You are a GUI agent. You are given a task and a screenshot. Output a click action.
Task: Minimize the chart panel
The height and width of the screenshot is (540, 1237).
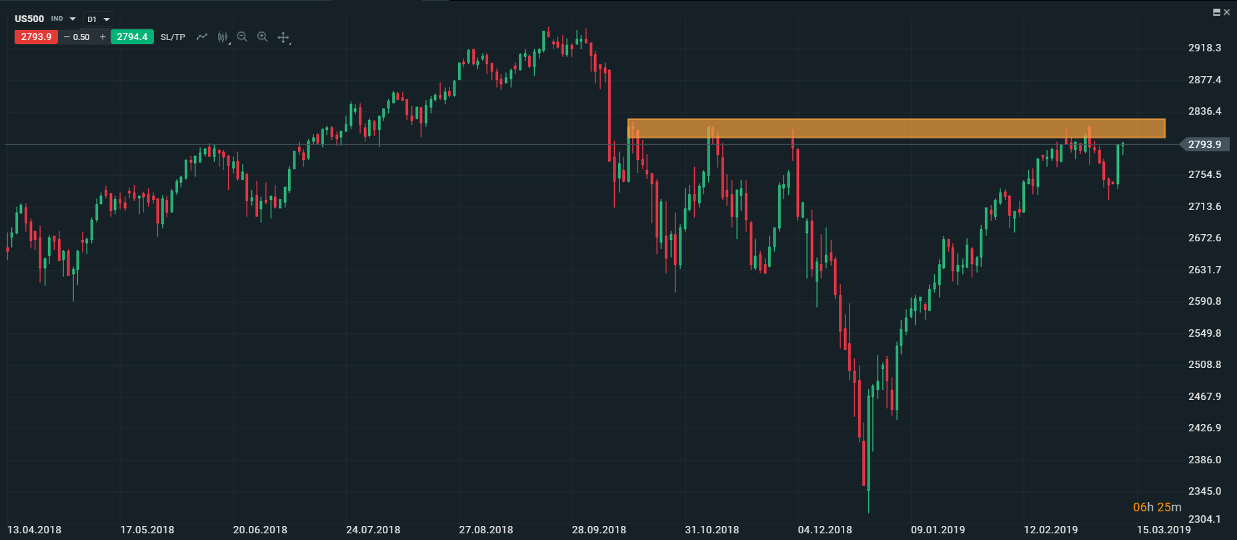(x=1216, y=12)
